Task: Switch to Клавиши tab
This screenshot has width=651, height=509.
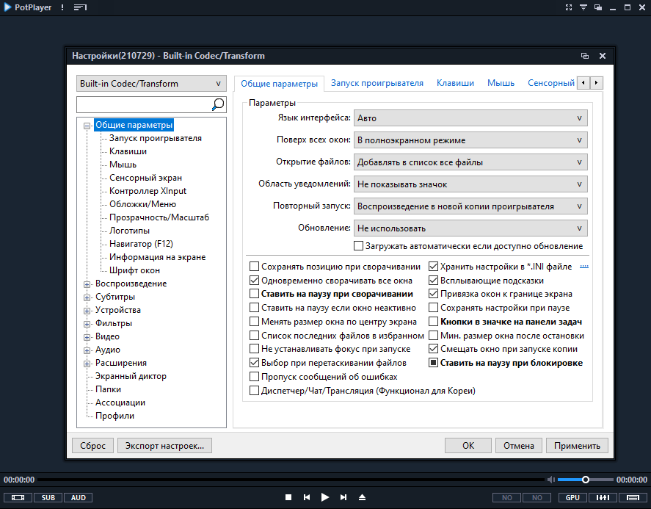Action: [455, 83]
